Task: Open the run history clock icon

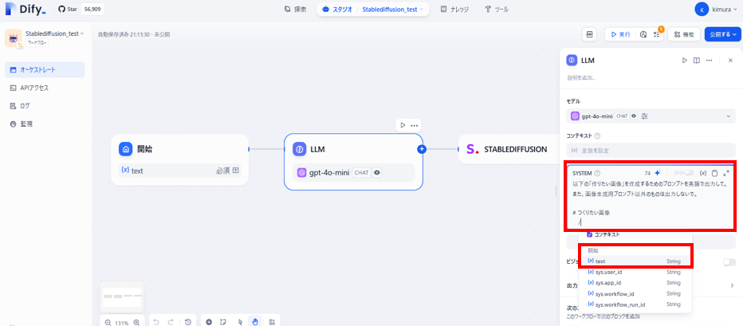Action: 643,34
